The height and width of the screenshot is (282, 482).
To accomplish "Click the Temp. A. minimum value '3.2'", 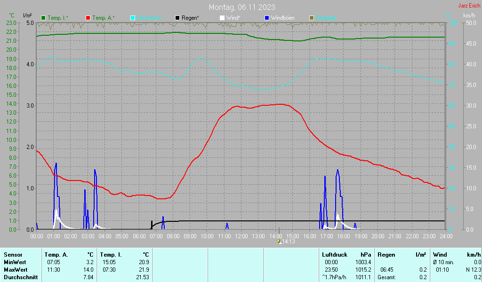I will tap(90, 262).
